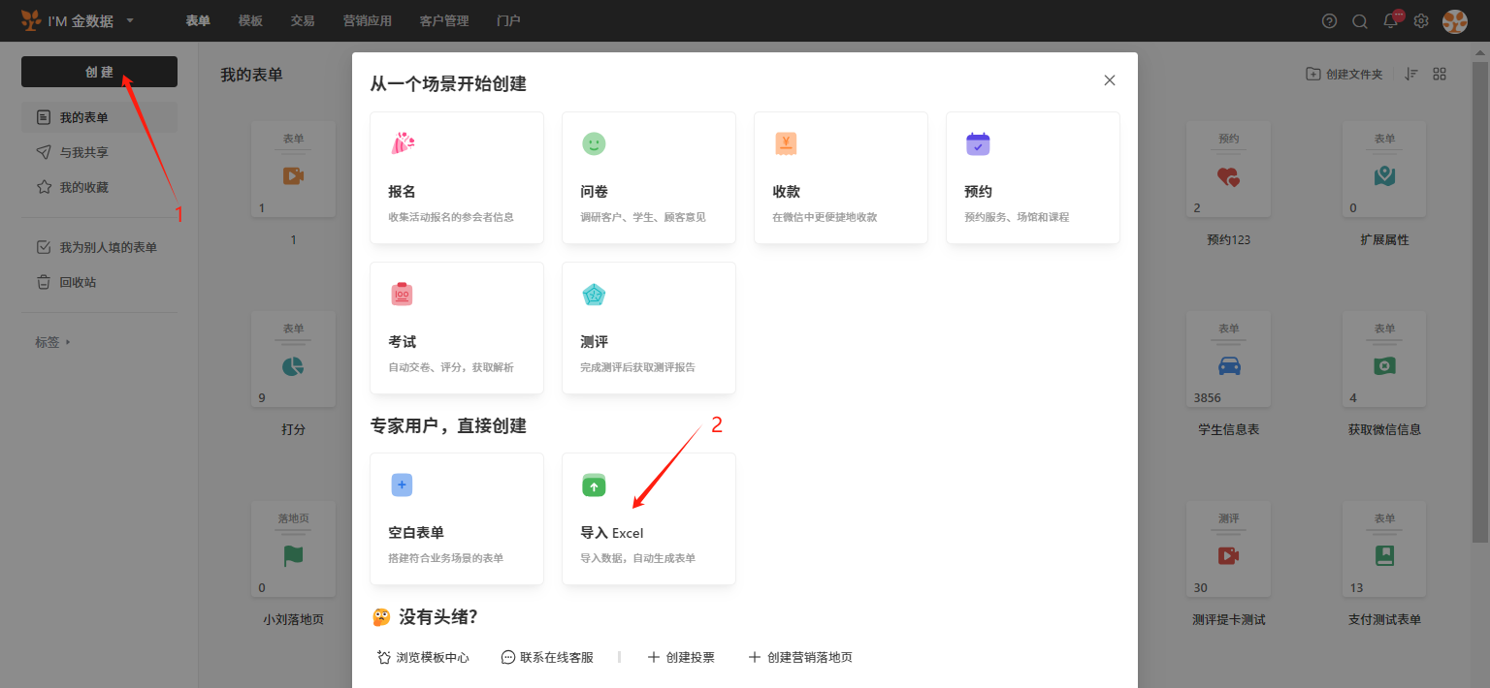Choose the 问卷 scenario card
Image resolution: width=1490 pixels, height=688 pixels.
[x=649, y=177]
